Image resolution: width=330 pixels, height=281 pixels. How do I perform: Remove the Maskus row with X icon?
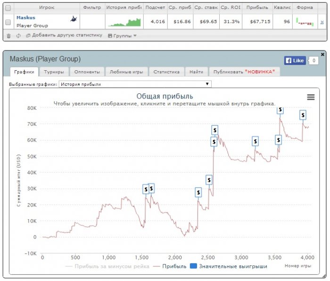pyautogui.click(x=322, y=22)
